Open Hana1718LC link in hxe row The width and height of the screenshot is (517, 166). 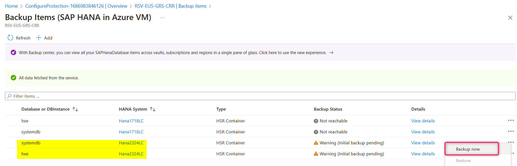pos(131,121)
